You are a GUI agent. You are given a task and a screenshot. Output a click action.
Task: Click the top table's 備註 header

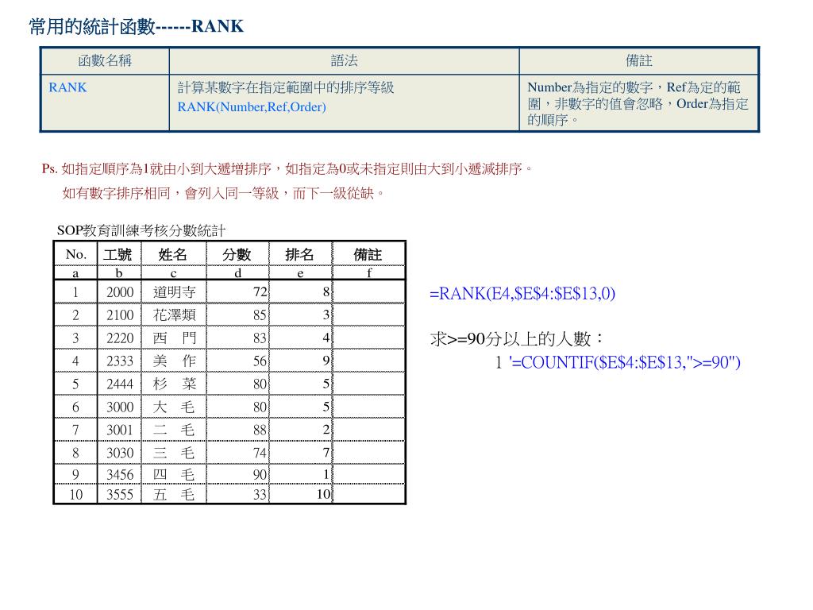[x=639, y=60]
